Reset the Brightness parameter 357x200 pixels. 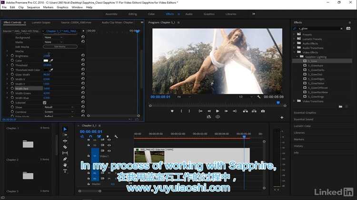click(x=83, y=56)
